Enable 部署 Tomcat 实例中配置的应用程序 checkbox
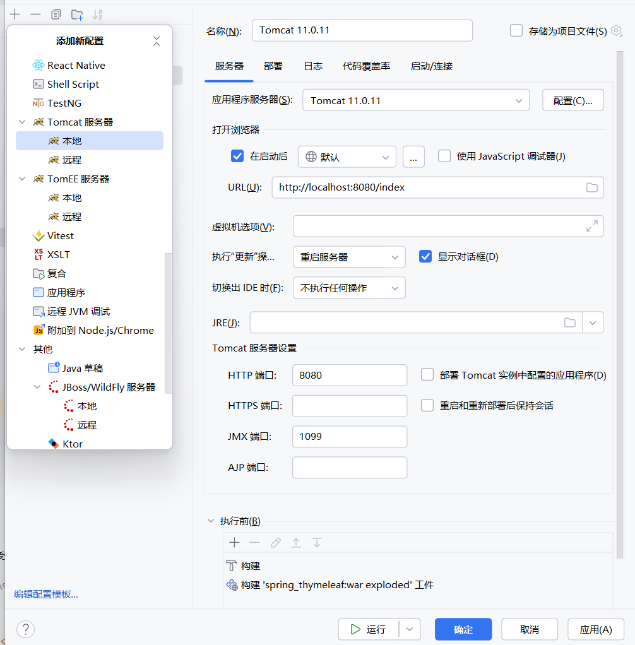 tap(427, 375)
